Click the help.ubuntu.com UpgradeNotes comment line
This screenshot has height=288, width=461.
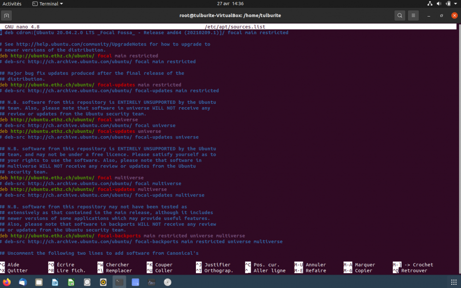pos(105,44)
